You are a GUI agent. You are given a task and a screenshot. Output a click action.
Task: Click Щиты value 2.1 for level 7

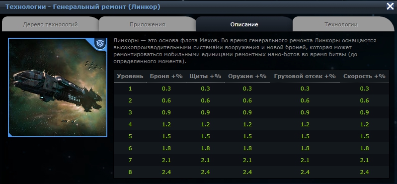pyautogui.click(x=205, y=160)
